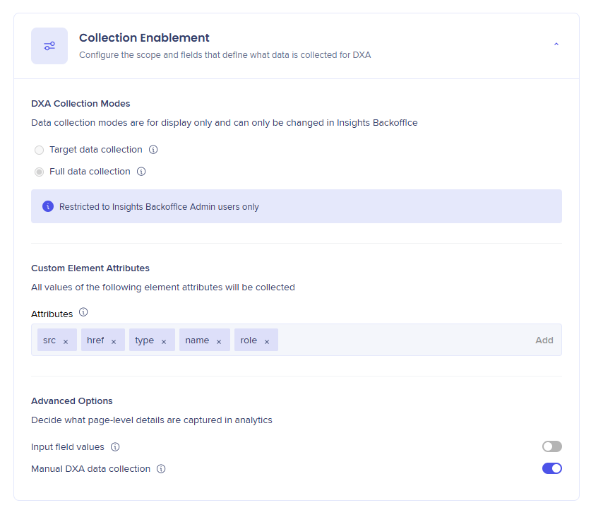The height and width of the screenshot is (510, 591).
Task: Click inside the Attributes input field
Action: 402,340
